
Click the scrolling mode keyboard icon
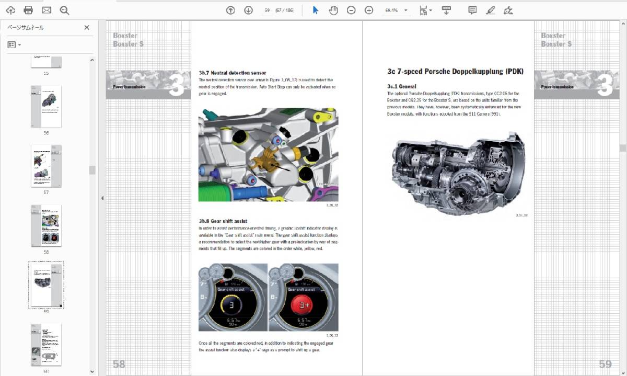[446, 10]
